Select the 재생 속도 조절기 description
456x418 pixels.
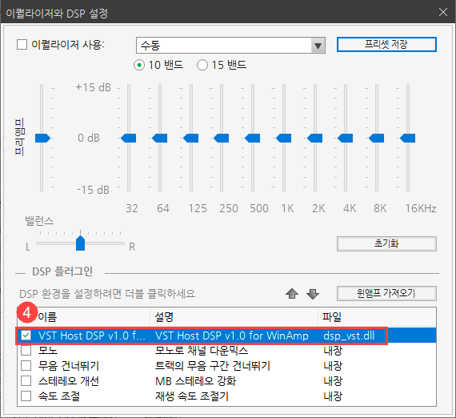[192, 396]
